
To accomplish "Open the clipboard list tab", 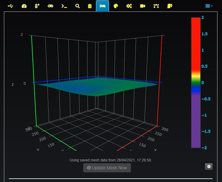I will [90, 6].
